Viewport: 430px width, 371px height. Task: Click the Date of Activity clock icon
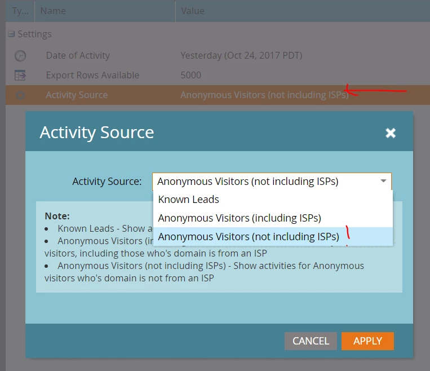tap(20, 56)
